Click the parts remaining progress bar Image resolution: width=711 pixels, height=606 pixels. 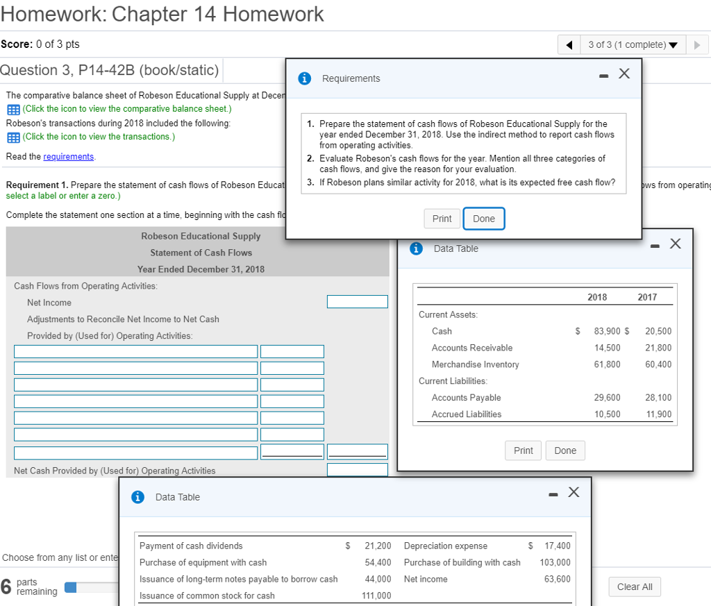92,587
